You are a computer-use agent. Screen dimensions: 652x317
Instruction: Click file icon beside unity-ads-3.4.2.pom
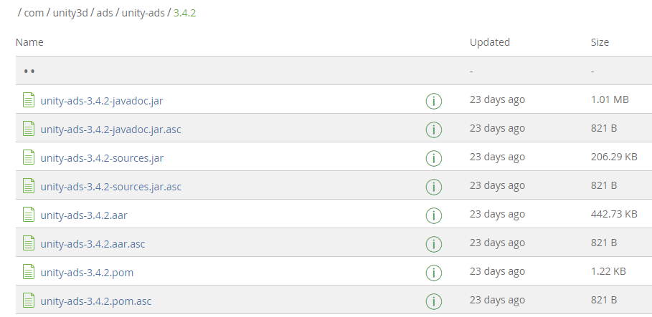point(29,272)
